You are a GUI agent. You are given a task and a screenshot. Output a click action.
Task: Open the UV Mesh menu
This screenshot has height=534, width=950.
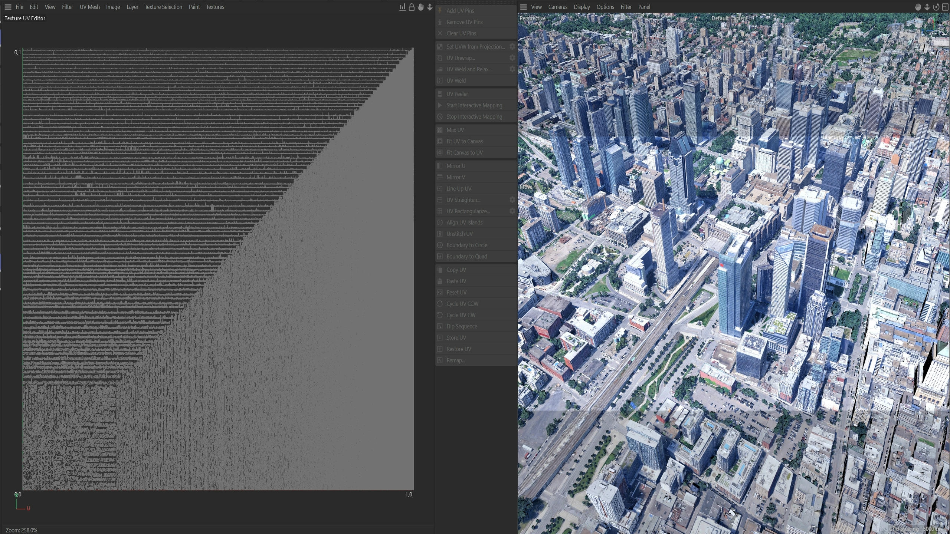tap(90, 7)
